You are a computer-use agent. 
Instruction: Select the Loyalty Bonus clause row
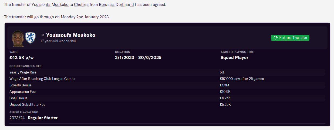(x=167, y=85)
